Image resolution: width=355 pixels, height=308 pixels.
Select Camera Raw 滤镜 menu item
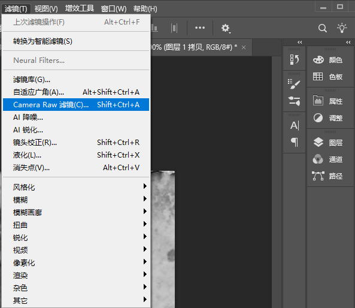click(76, 104)
